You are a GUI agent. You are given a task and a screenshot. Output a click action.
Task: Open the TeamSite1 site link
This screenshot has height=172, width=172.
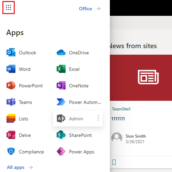[121, 109]
